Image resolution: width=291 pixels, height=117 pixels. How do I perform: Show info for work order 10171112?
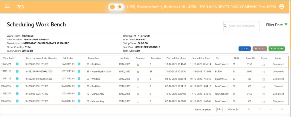click(17, 79)
